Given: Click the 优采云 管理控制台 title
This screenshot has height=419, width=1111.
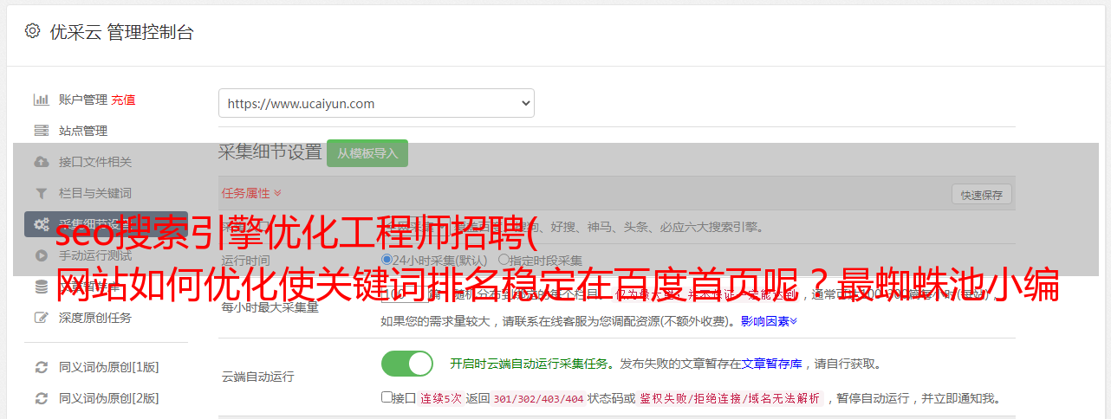Looking at the screenshot, I should pyautogui.click(x=121, y=32).
